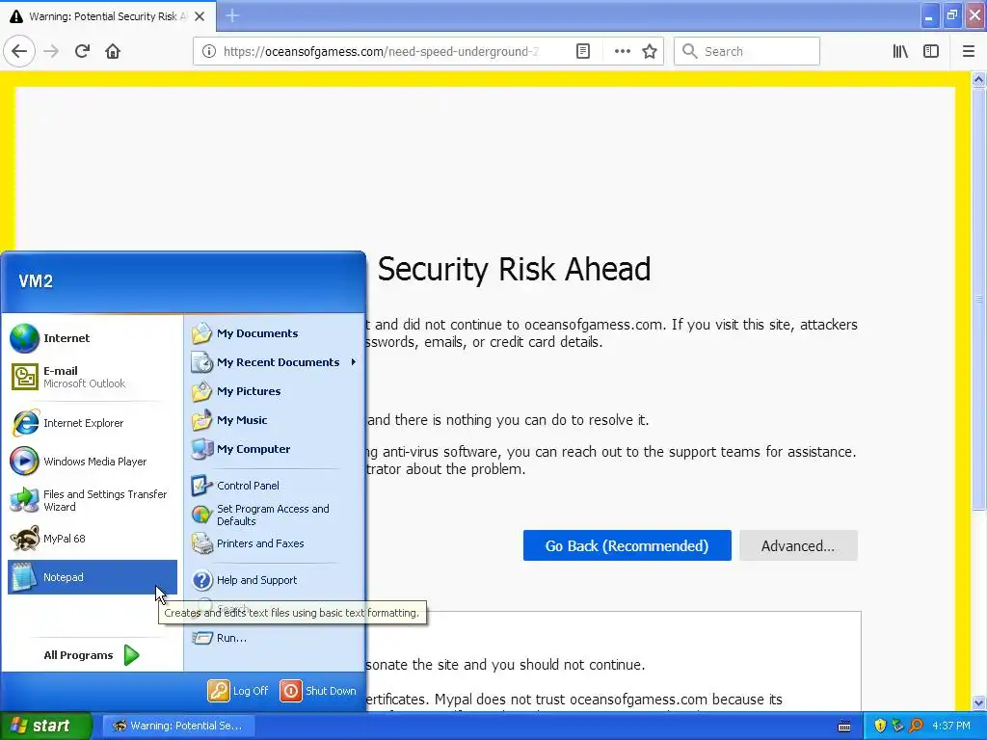Show the browser sidebars
Image resolution: width=987 pixels, height=740 pixels.
coord(931,51)
